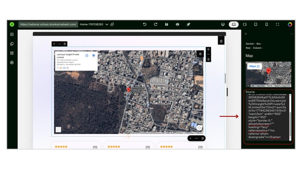
Task: Collapse the right properties panel
Action: coord(246,34)
